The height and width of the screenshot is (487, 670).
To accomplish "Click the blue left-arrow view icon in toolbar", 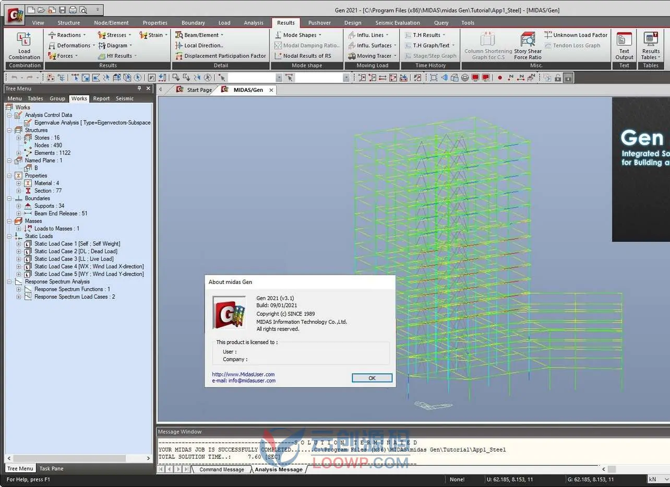I will pos(444,78).
